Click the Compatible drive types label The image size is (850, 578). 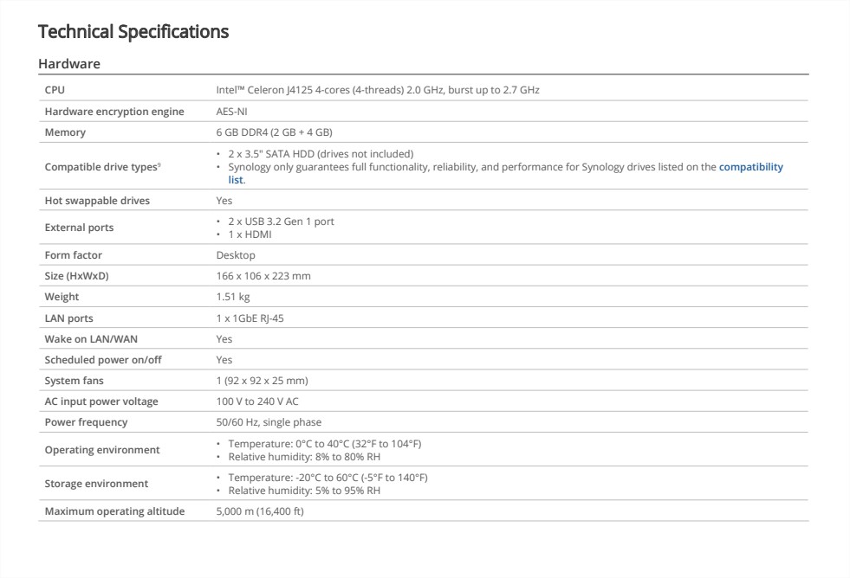pyautogui.click(x=101, y=167)
